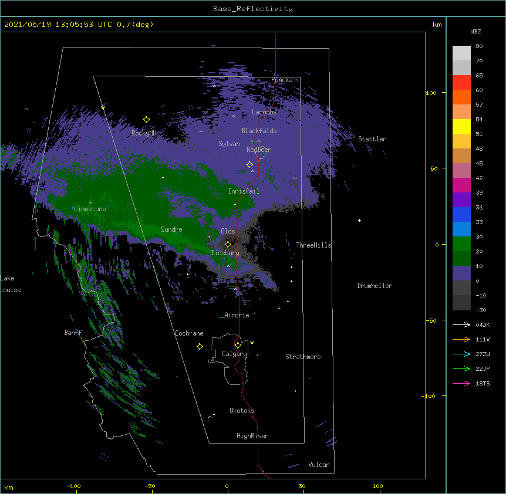The height and width of the screenshot is (494, 506).
Task: Click the RockyMH label
Action: click(x=144, y=133)
